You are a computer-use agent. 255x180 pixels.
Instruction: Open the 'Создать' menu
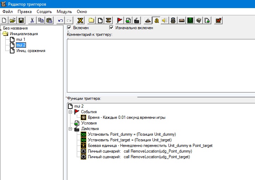[x=44, y=12]
